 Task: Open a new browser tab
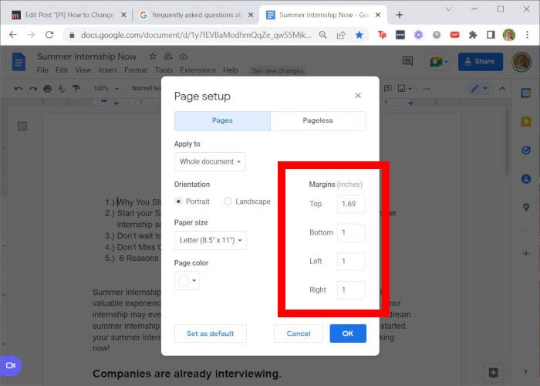pyautogui.click(x=399, y=15)
